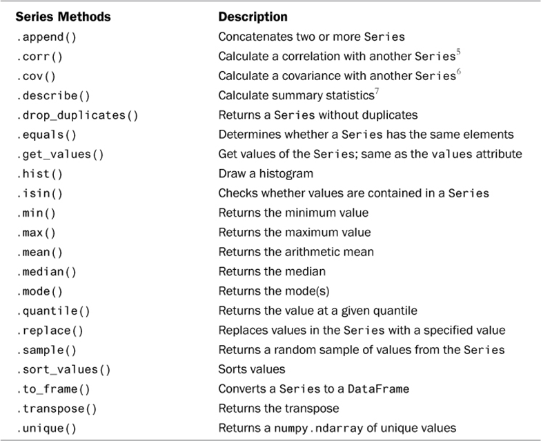Click the 'Draw a histogram' description text
Viewport: 541px width, 441px height.
[266, 173]
